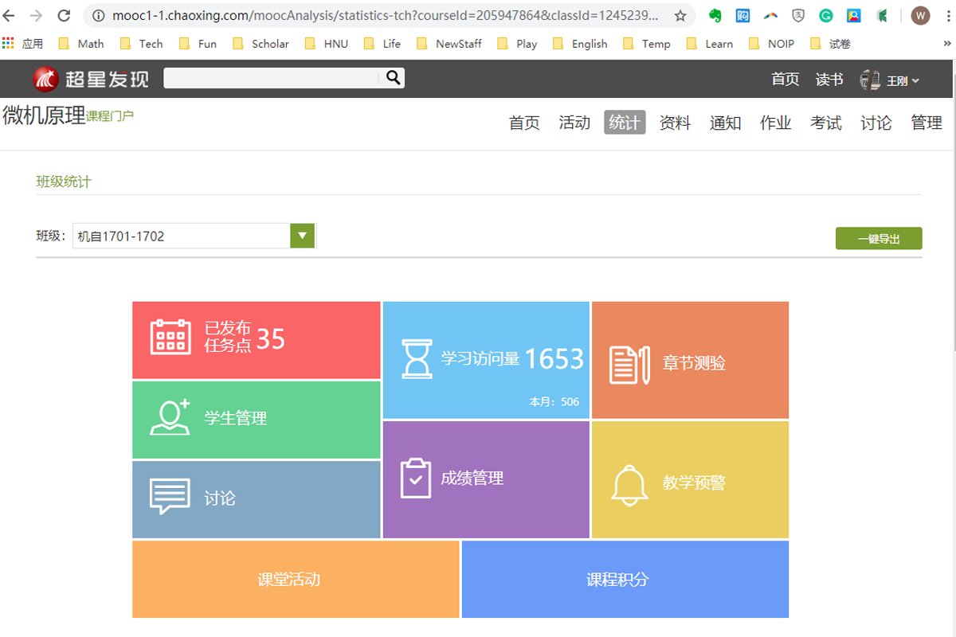Bookmark this page with star icon
The image size is (956, 637).
(680, 16)
